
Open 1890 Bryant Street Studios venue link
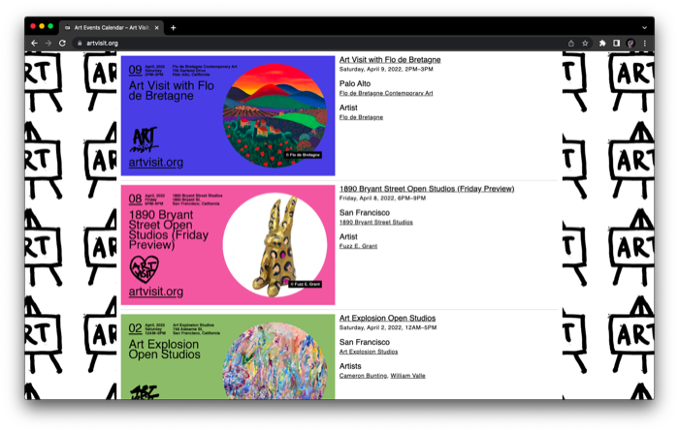point(376,222)
